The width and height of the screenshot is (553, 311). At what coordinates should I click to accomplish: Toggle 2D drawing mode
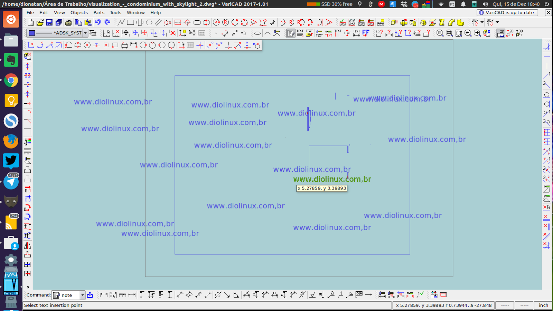[x=500, y=33]
